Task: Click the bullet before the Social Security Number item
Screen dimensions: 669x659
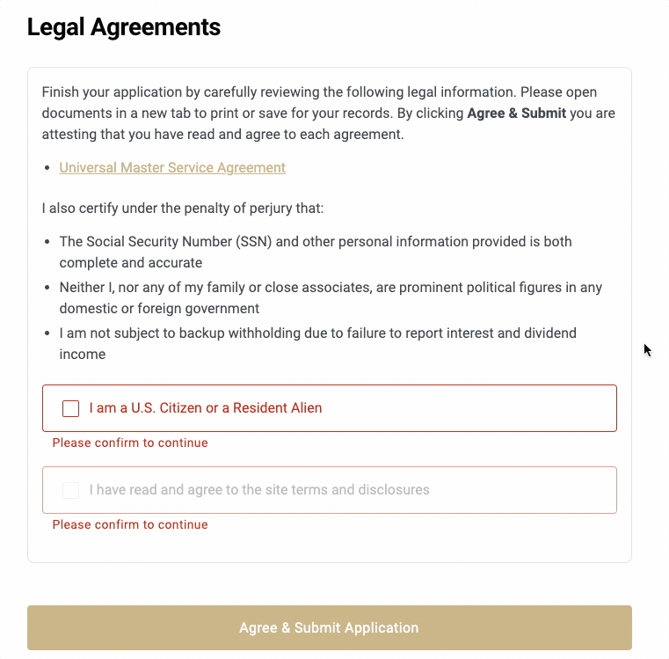Action: [47, 242]
